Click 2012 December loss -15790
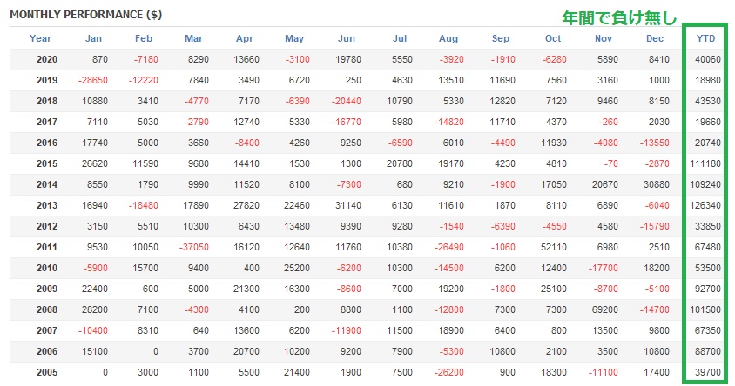 (x=654, y=226)
